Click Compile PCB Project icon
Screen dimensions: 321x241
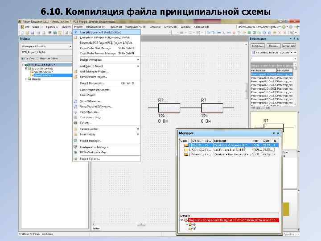pyautogui.click(x=76, y=37)
